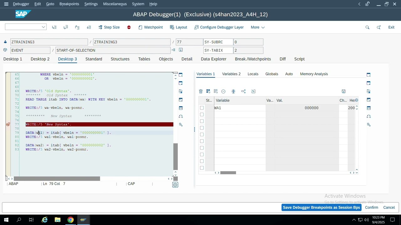401x225 pixels.
Task: Delete variables with the trash can icon
Action: pyautogui.click(x=201, y=91)
